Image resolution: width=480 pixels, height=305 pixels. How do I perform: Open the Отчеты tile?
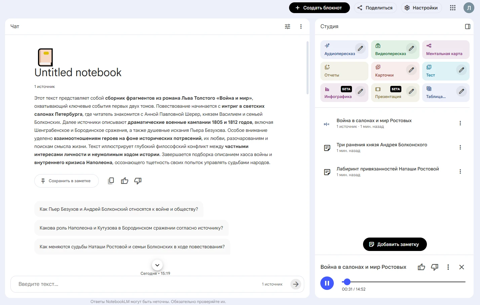pos(344,71)
